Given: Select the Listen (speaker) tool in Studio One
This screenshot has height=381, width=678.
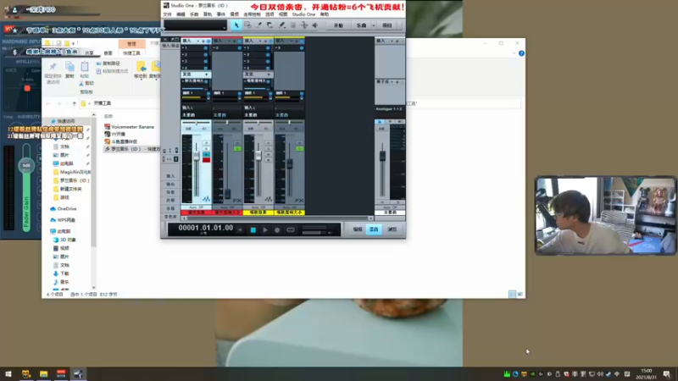Looking at the screenshot, I should [x=314, y=25].
